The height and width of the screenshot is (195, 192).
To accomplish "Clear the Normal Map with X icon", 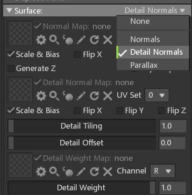I will click(x=107, y=40).
